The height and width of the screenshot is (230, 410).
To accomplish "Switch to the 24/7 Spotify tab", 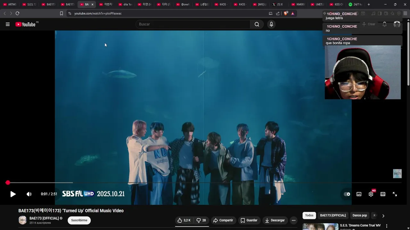I will [356, 4].
